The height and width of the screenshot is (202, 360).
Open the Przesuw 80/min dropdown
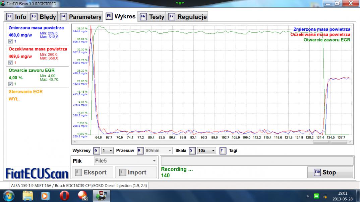tap(159, 150)
